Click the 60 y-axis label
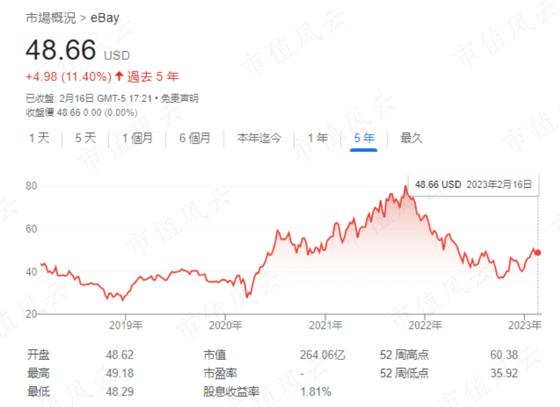 click(x=32, y=229)
